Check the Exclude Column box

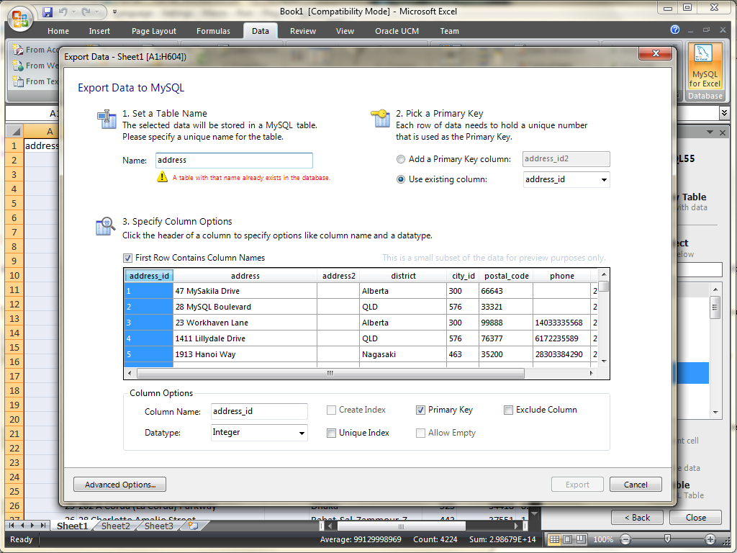pyautogui.click(x=508, y=410)
